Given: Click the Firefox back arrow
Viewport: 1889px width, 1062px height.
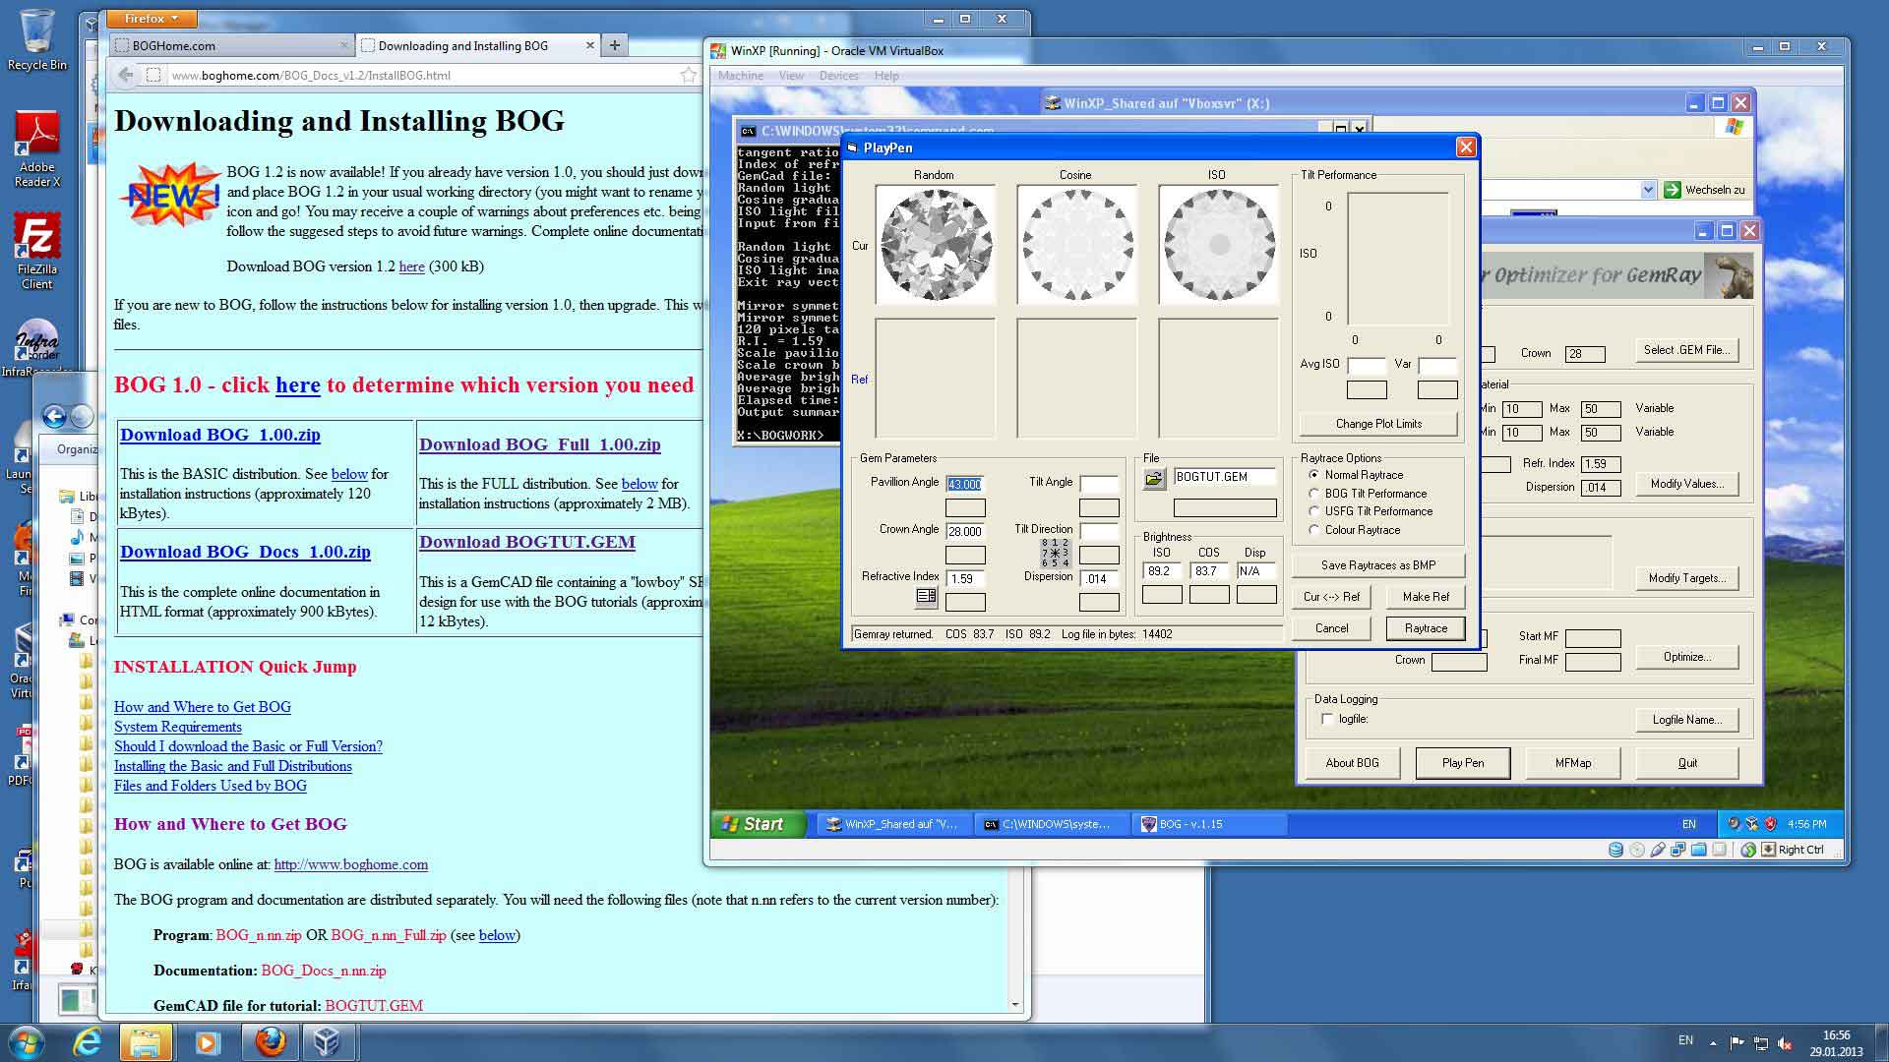Looking at the screenshot, I should click(125, 75).
